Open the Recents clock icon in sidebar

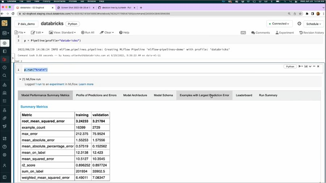point(5,67)
